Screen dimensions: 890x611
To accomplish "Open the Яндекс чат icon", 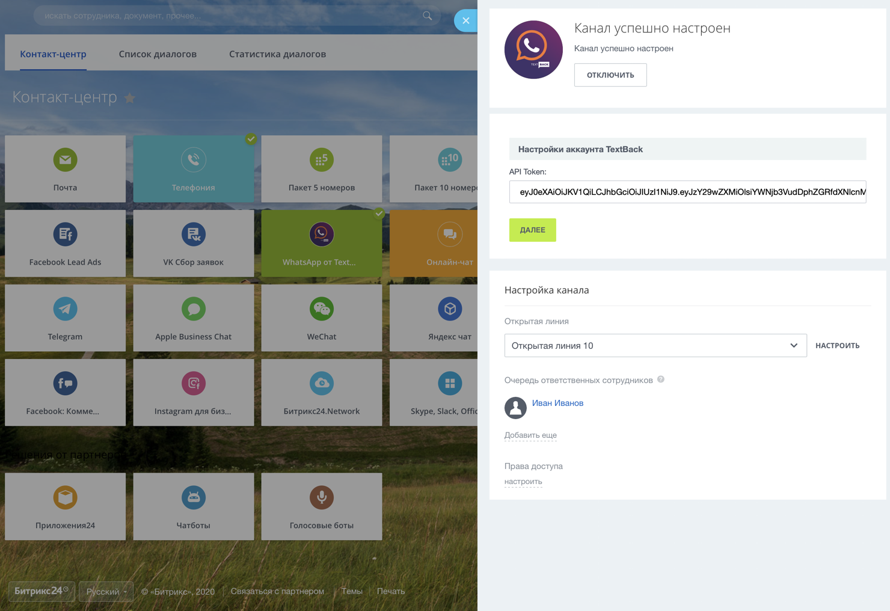I will 450,309.
